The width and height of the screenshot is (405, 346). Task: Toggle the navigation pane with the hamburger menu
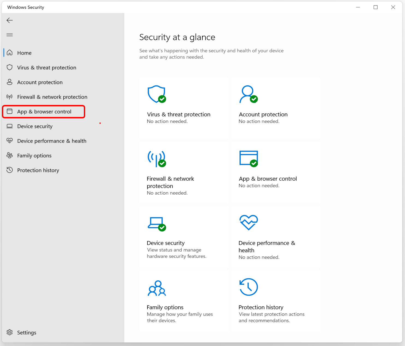(10, 35)
